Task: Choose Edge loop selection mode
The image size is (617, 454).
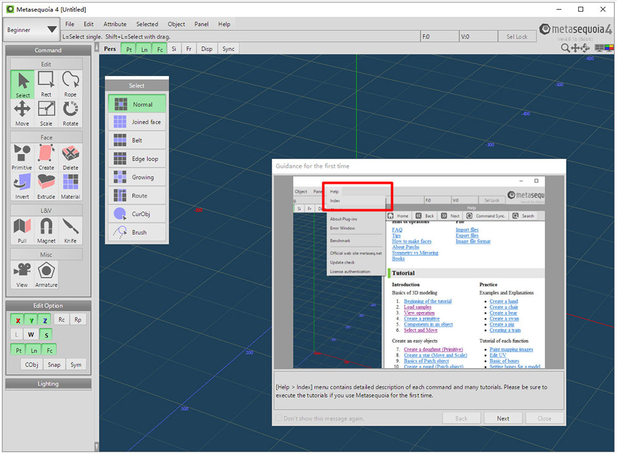Action: point(137,159)
